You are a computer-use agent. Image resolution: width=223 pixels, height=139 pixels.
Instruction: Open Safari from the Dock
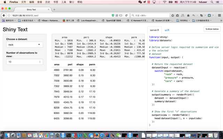point(102,135)
